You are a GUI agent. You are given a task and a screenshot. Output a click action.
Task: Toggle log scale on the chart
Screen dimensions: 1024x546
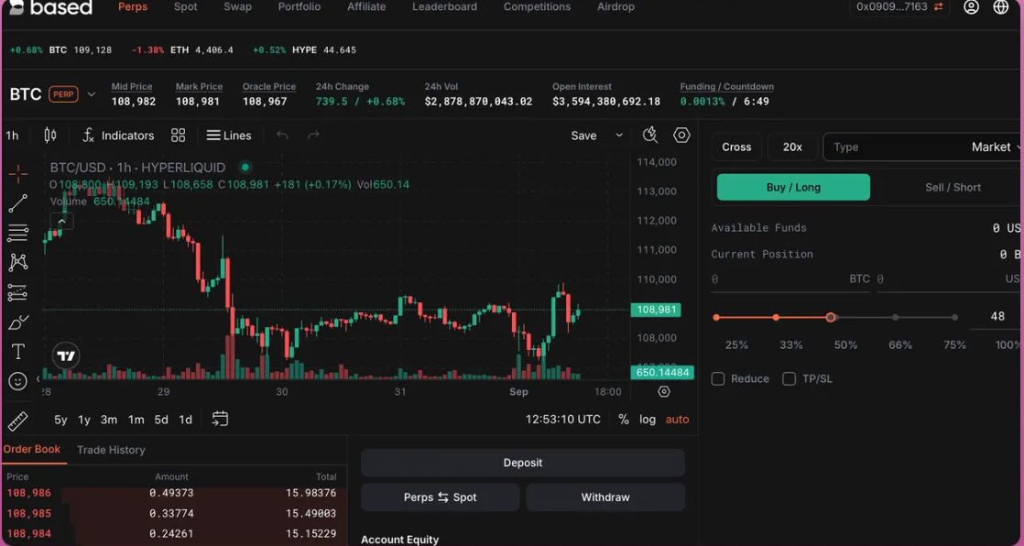pos(648,420)
